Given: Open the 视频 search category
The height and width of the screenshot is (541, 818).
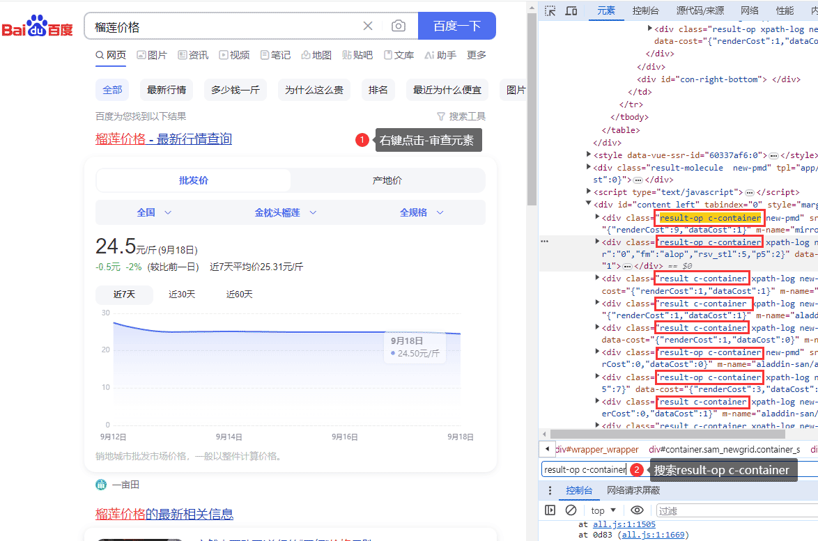Looking at the screenshot, I should [x=234, y=55].
